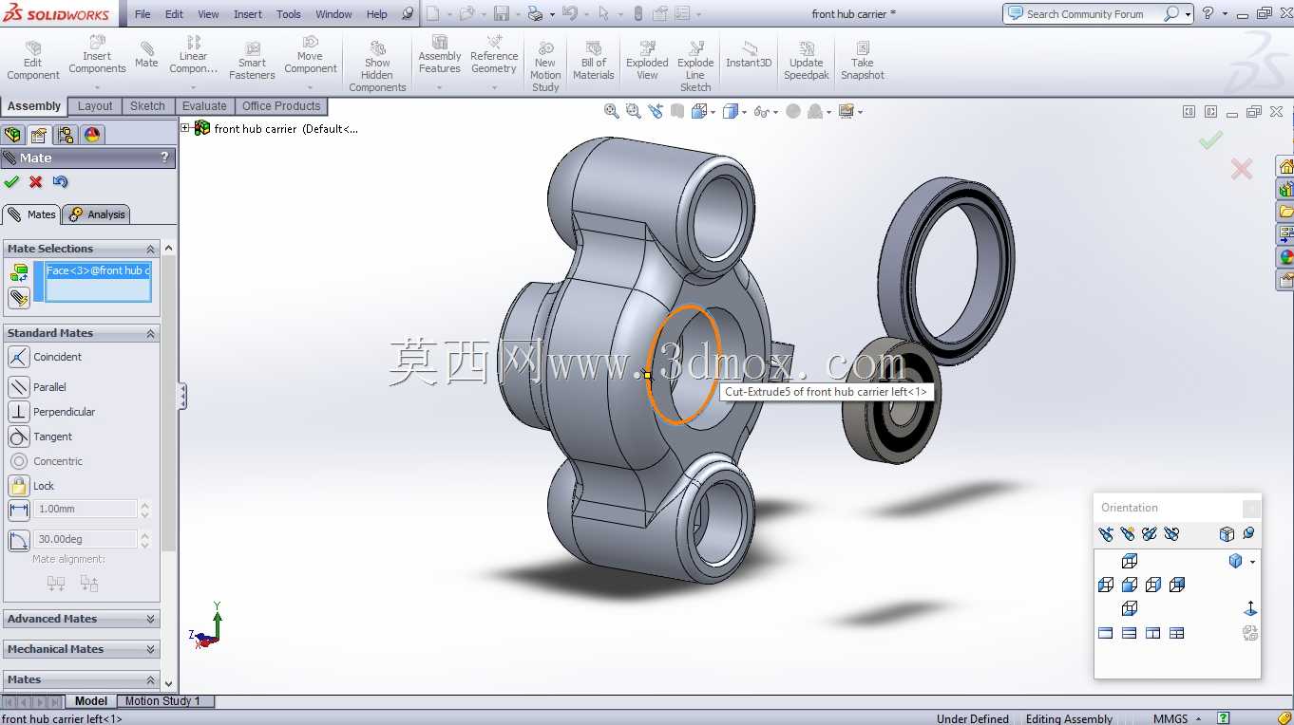
Task: Click the green OK checkmark in Mate panel
Action: [11, 182]
